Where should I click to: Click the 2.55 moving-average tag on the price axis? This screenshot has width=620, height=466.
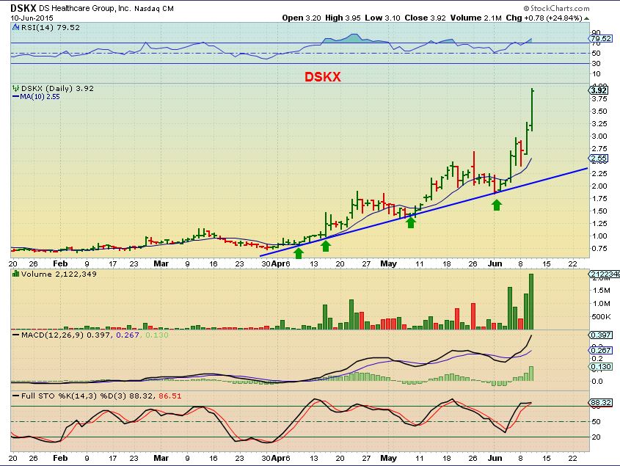[599, 159]
